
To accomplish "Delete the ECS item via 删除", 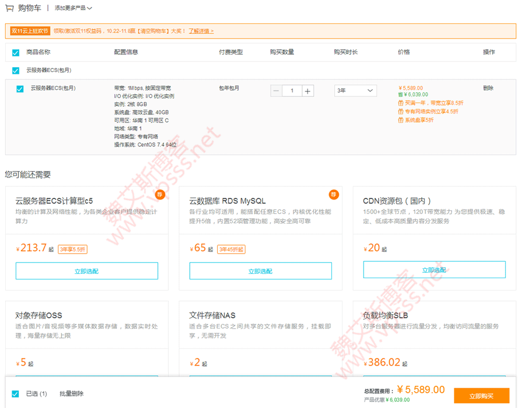I will point(488,88).
